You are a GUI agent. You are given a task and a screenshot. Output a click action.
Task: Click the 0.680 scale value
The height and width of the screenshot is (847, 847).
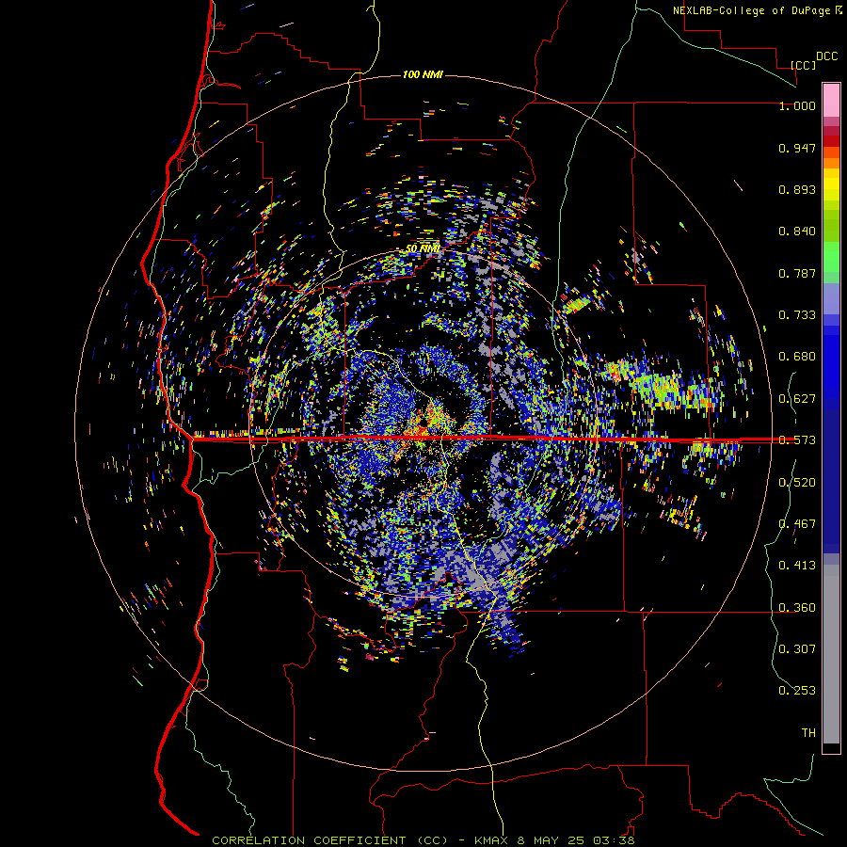coord(797,357)
